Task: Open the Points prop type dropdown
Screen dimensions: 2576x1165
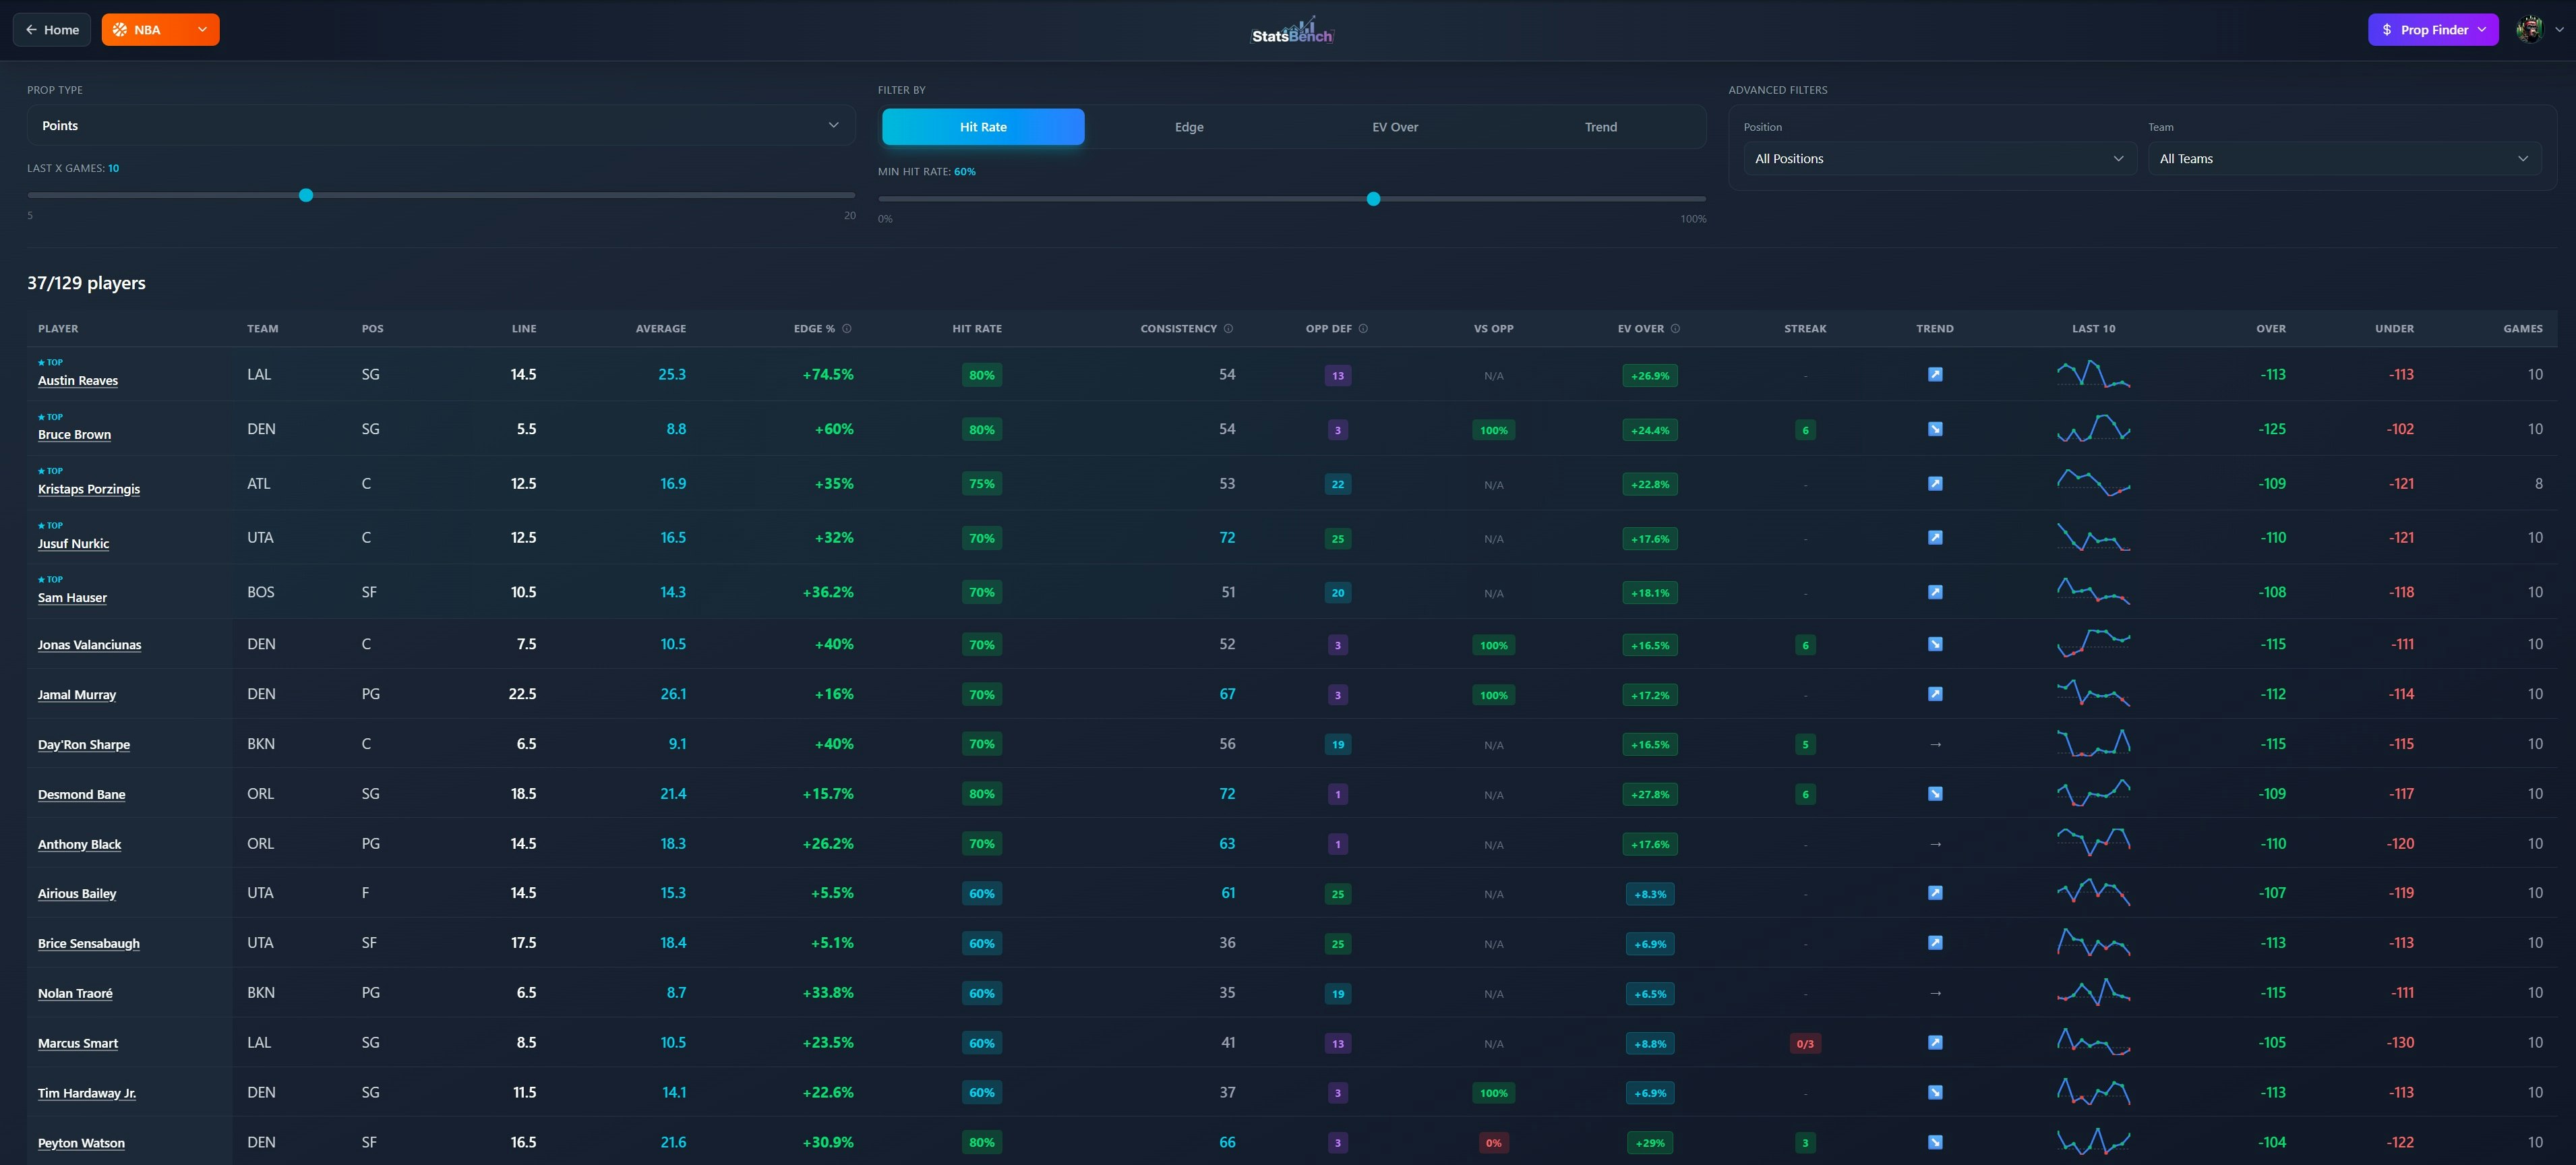Action: click(440, 125)
